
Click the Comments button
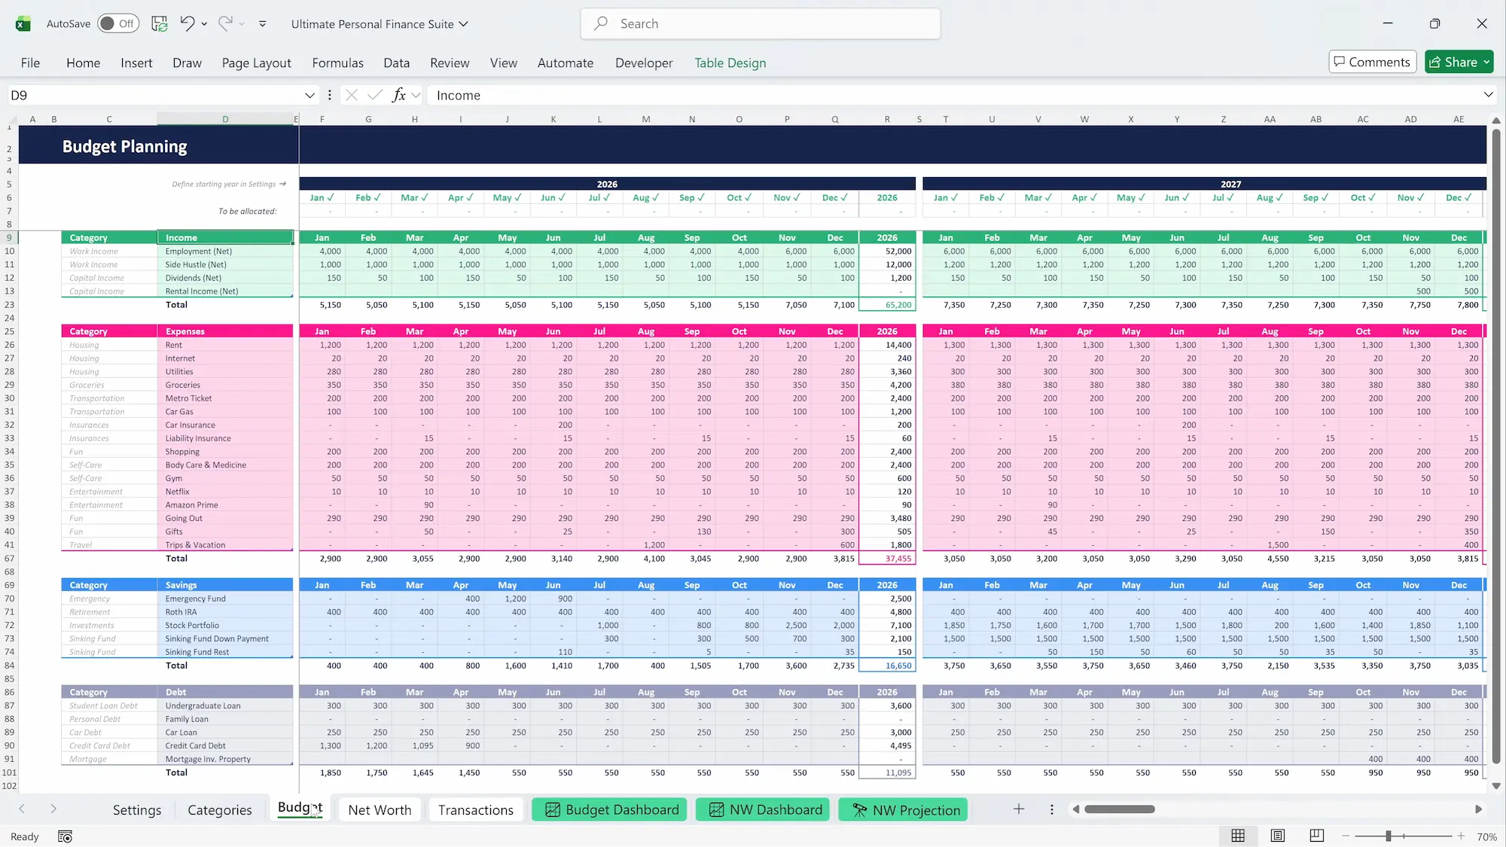coord(1372,62)
